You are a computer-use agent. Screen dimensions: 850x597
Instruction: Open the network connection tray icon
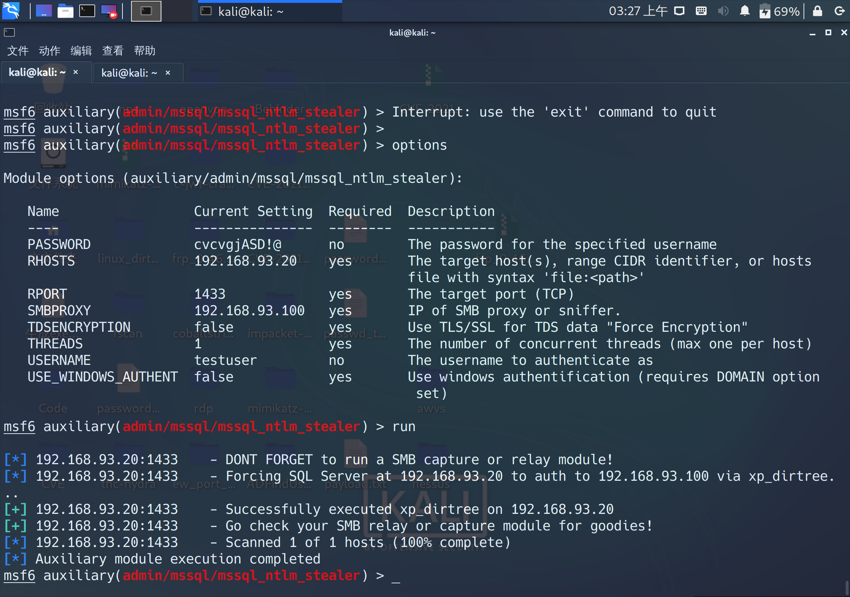(679, 11)
